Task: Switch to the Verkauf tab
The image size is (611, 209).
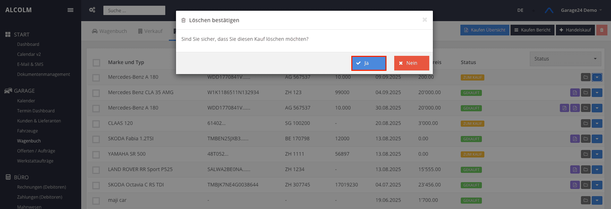Action: pos(150,31)
